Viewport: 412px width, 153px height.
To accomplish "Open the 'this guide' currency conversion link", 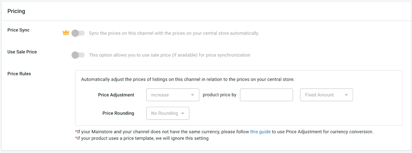I will (x=260, y=132).
